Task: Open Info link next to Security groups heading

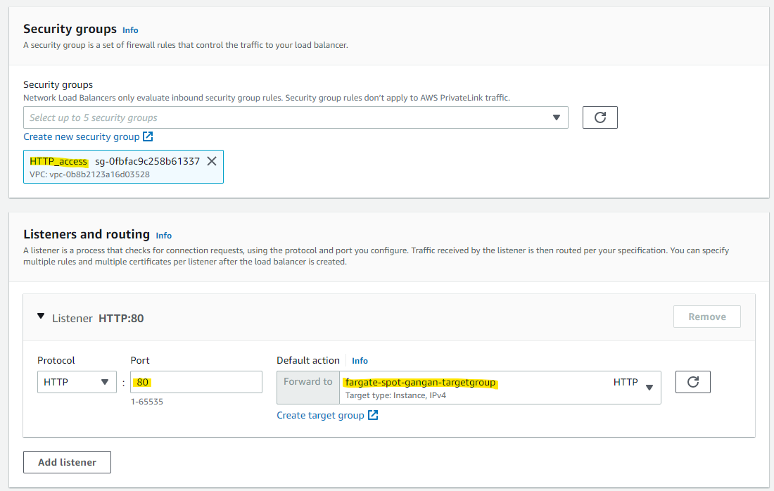Action: pos(130,30)
